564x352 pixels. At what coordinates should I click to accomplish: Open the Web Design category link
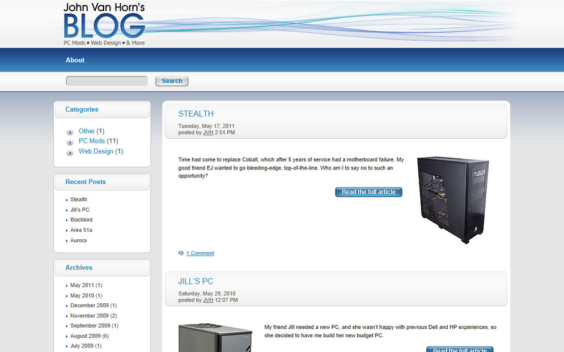point(96,151)
